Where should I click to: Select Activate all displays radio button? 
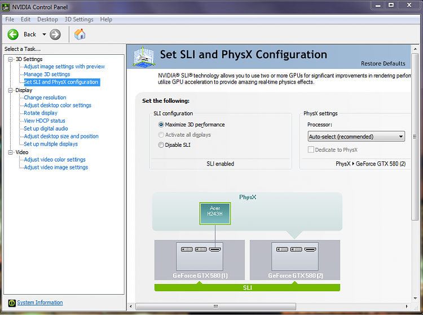(161, 135)
